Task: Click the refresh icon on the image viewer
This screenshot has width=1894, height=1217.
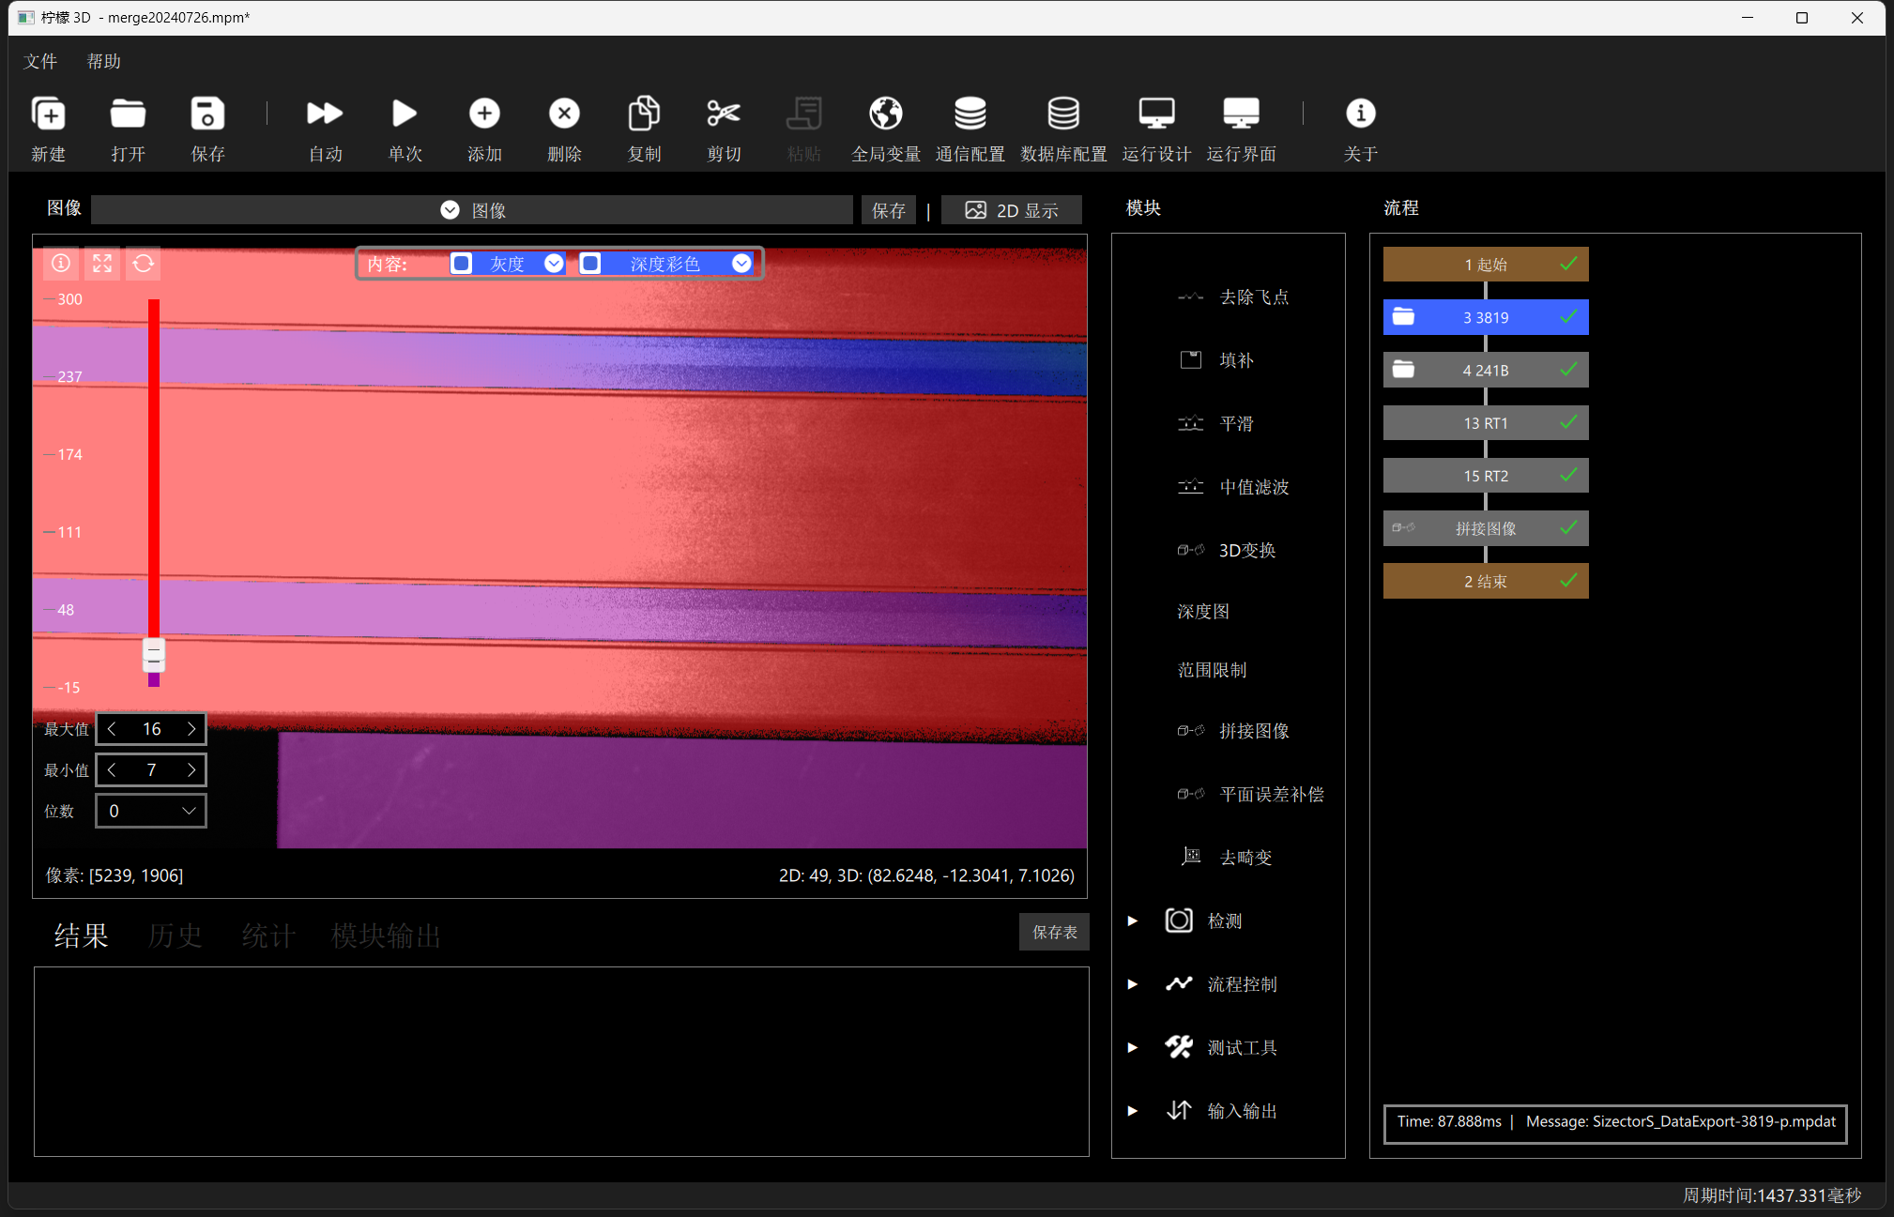Action: click(144, 264)
